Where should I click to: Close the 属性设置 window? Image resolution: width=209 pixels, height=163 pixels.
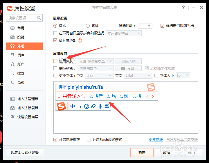coord(201,7)
